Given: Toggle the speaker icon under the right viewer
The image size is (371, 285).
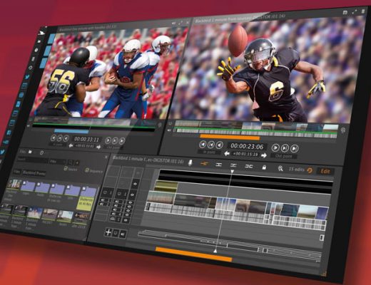Looking at the screenshot, I should [169, 130].
